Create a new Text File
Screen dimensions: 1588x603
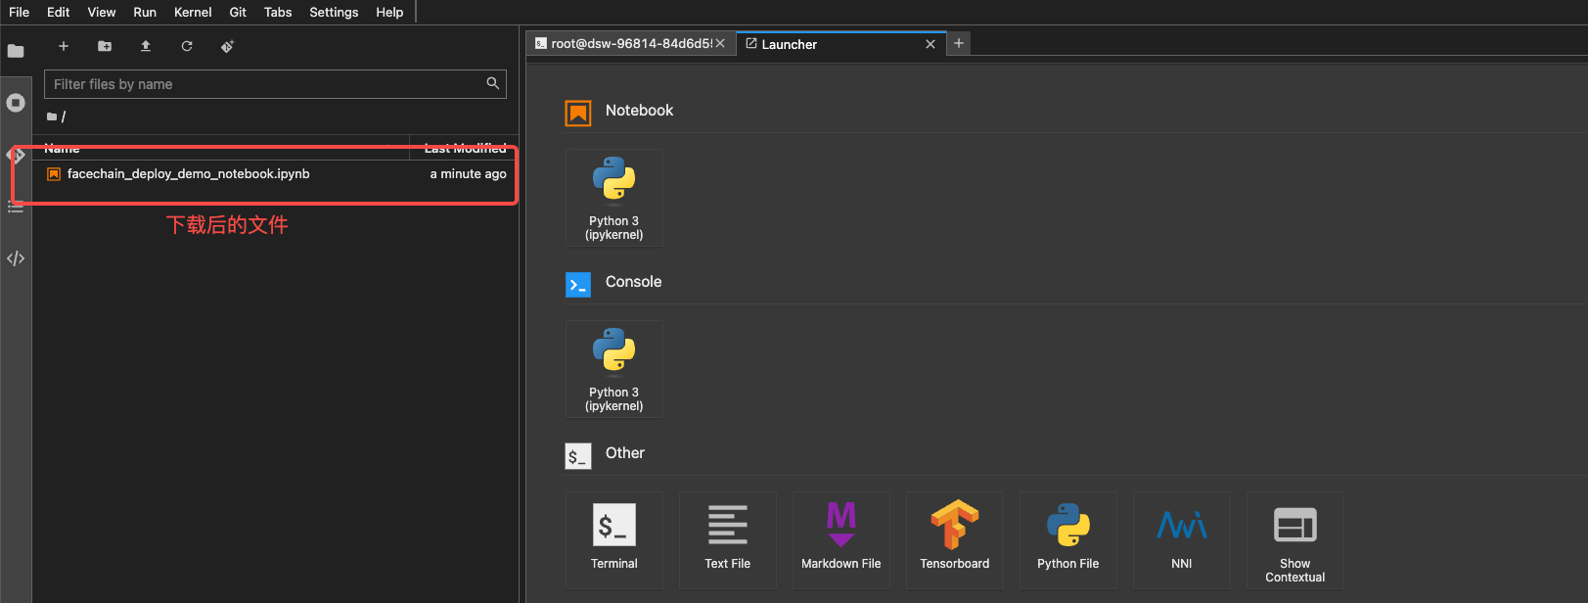tap(727, 539)
